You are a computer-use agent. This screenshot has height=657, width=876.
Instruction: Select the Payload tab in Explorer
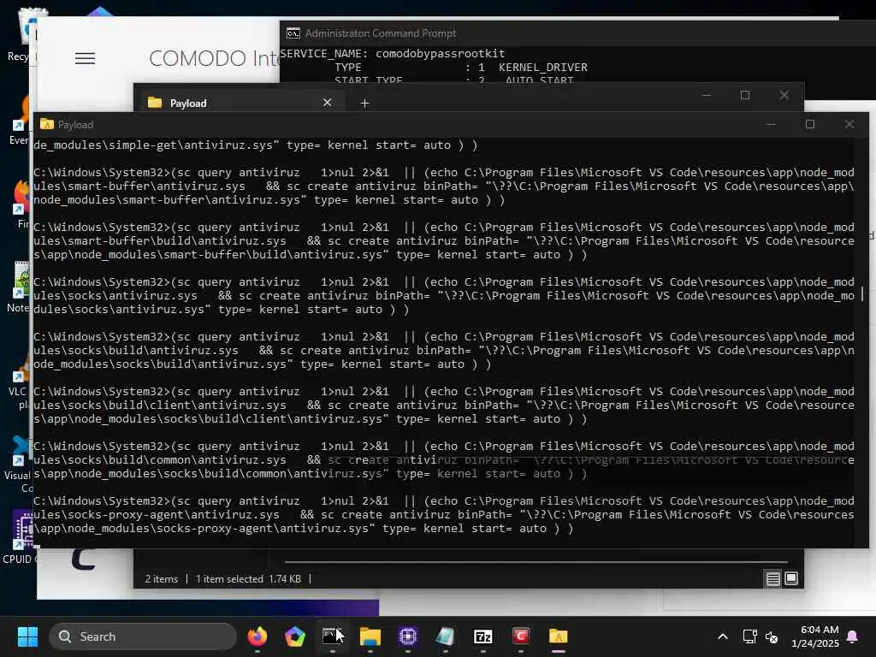tap(239, 103)
